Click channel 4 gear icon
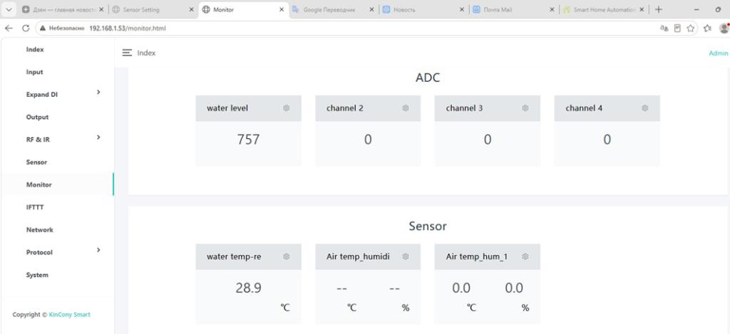The width and height of the screenshot is (730, 334). tap(644, 108)
